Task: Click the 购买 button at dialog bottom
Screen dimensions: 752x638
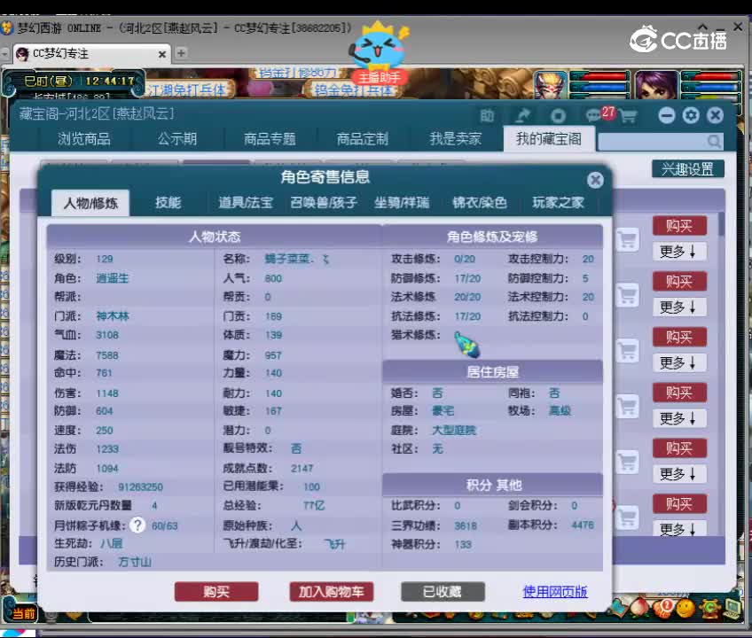Action: click(x=216, y=592)
